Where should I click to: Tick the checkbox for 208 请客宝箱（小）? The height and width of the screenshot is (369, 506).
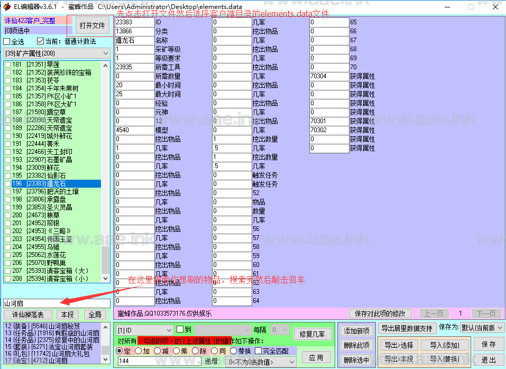click(8, 279)
